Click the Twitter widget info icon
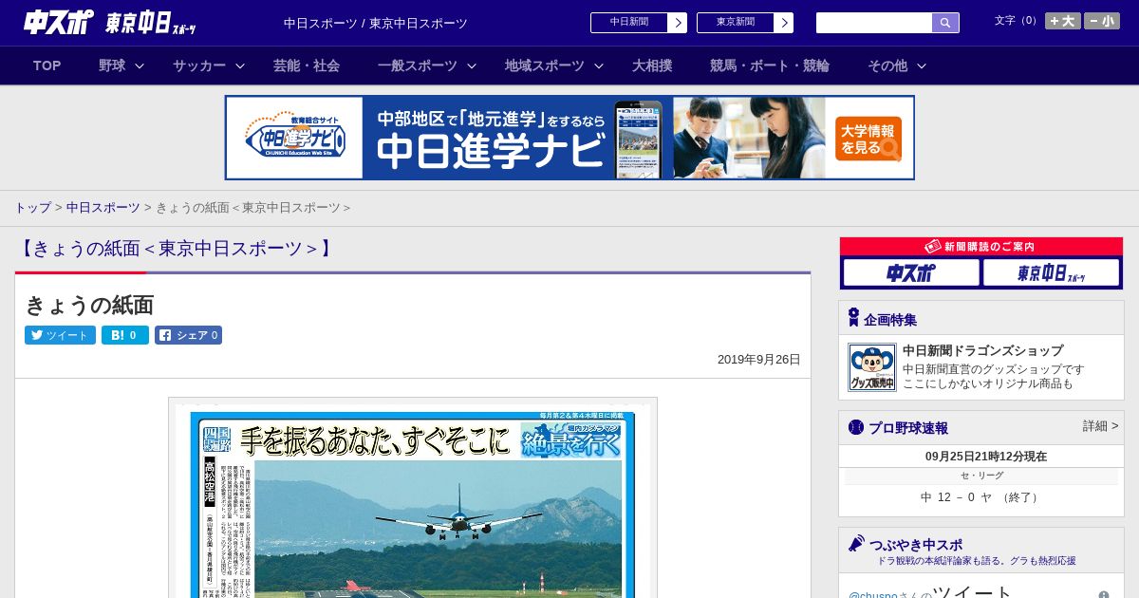The image size is (1139, 598). click(1104, 596)
